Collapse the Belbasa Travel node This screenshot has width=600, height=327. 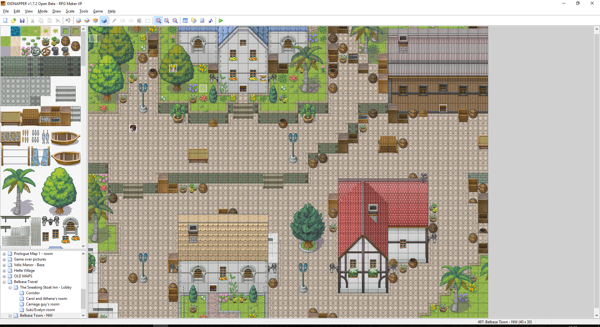coord(4,282)
